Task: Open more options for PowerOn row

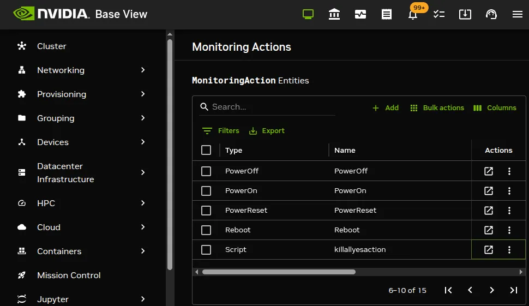Action: [x=509, y=190]
